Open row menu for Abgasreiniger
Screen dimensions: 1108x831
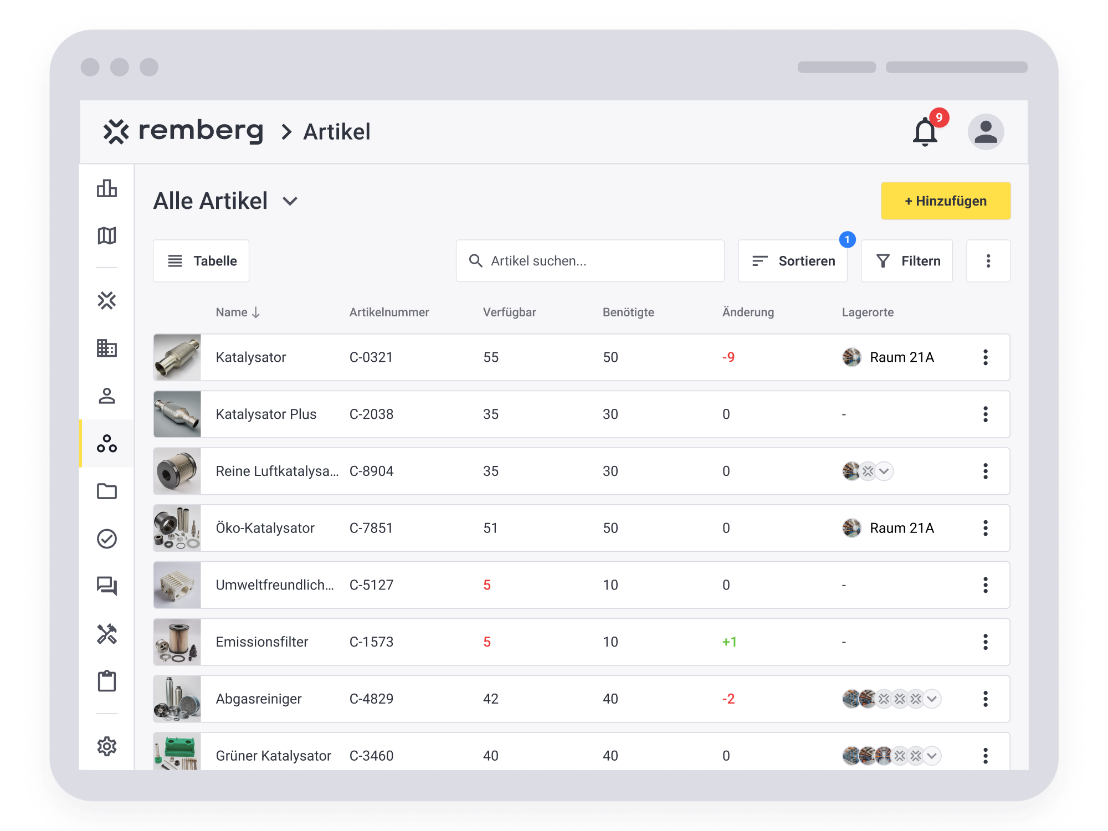[x=986, y=699]
